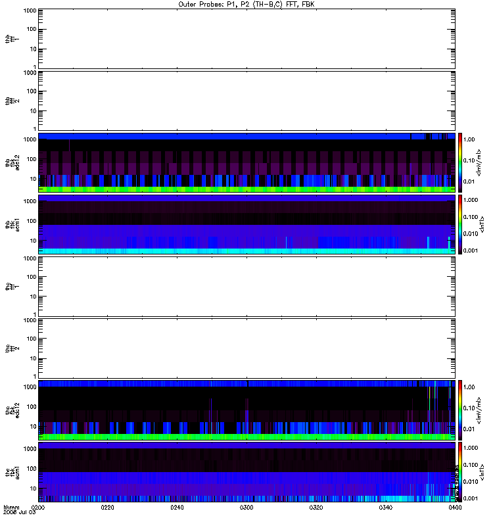Click the thb fbk scm1 spectrogram panel
Screen dimensions: 493x526
coord(246,224)
